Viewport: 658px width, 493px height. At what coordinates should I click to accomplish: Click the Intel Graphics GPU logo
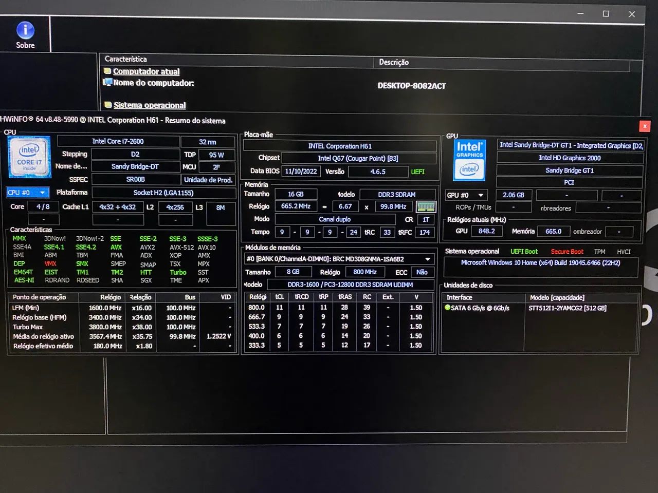coord(469,160)
